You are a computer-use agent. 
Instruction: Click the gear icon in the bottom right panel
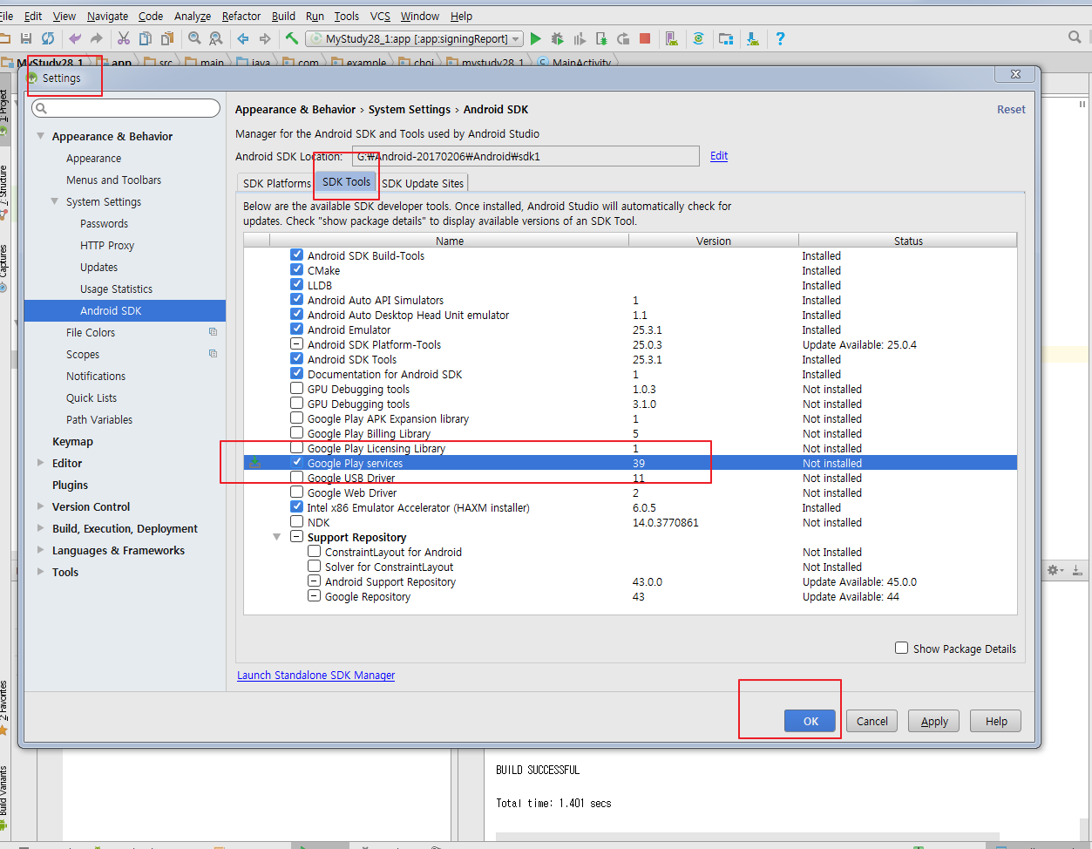1054,570
